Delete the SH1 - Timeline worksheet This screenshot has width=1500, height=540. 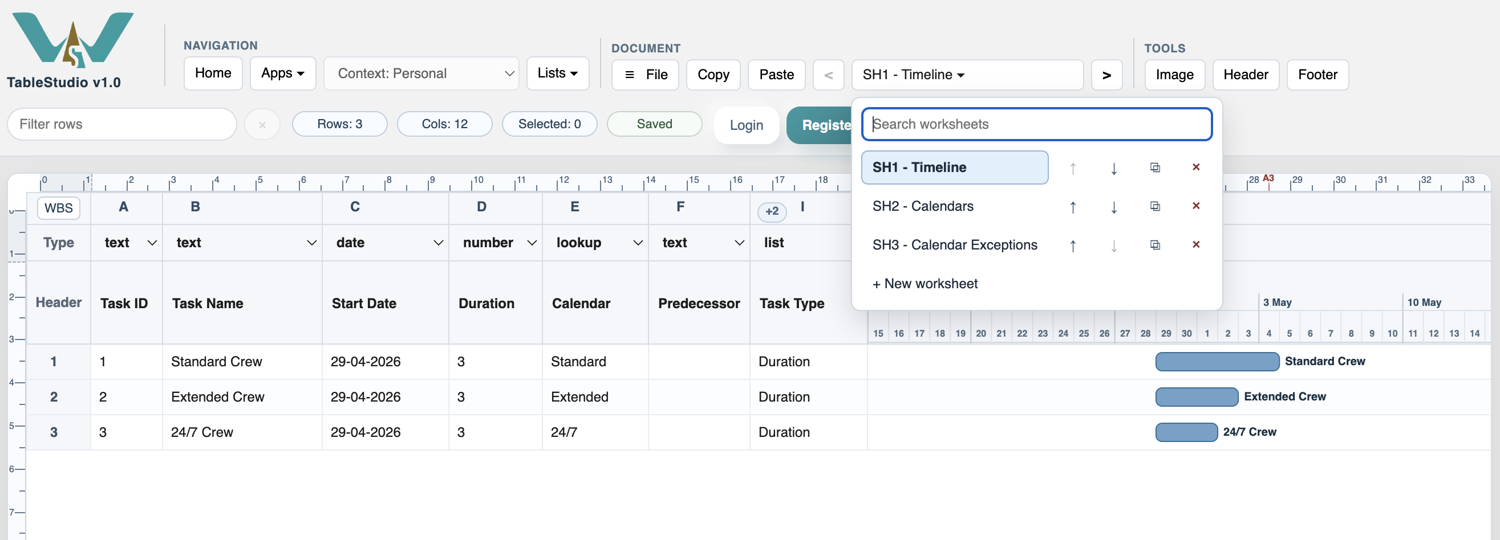click(1196, 167)
